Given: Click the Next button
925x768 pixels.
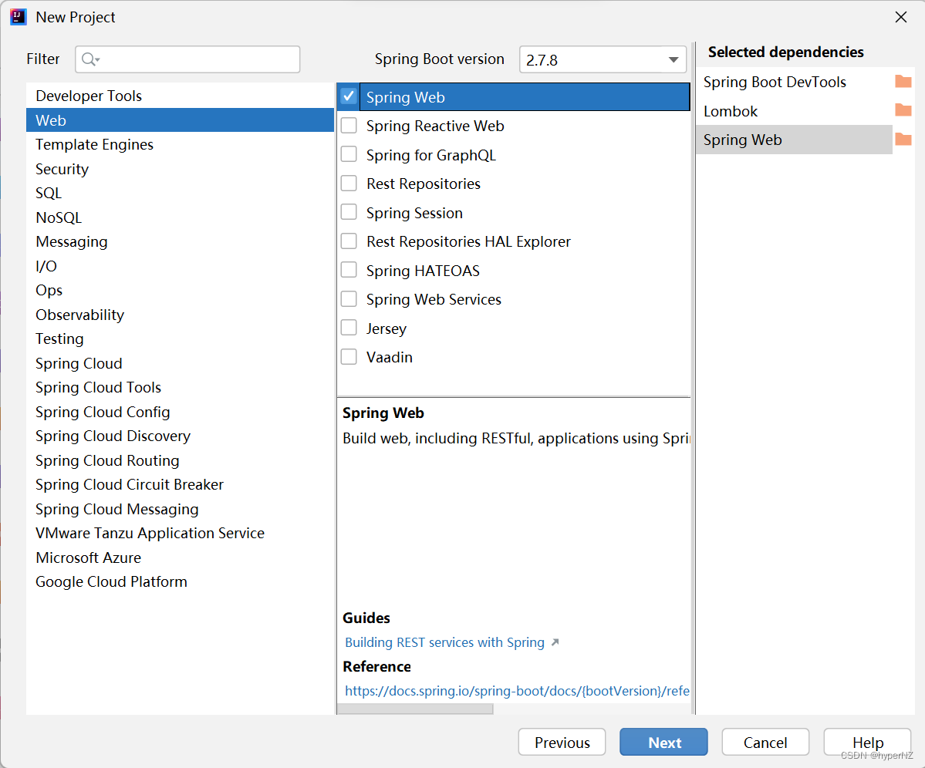Looking at the screenshot, I should [663, 742].
